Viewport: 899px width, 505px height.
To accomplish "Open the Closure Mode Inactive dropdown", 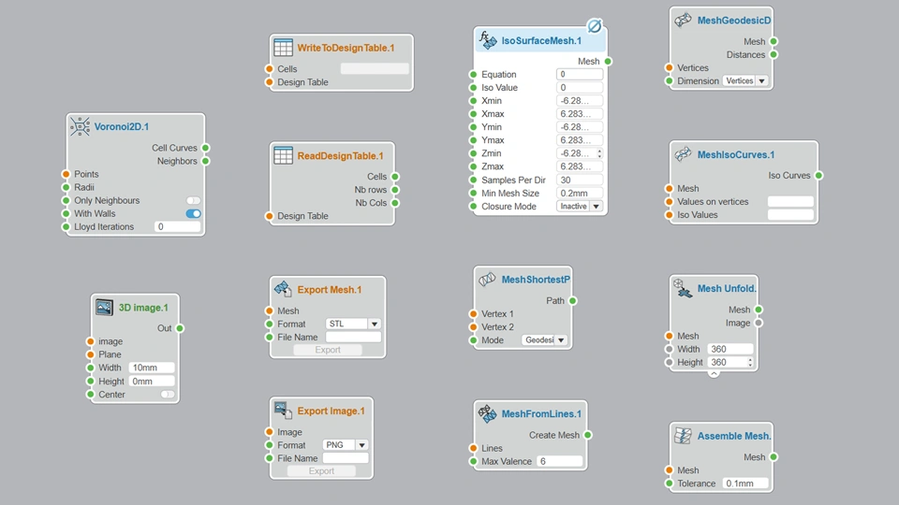I will 579,206.
